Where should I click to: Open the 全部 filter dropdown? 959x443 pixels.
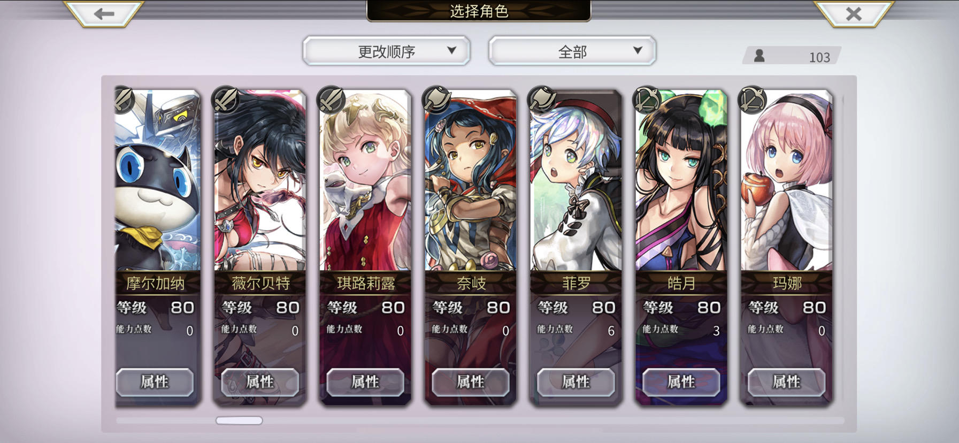[572, 51]
